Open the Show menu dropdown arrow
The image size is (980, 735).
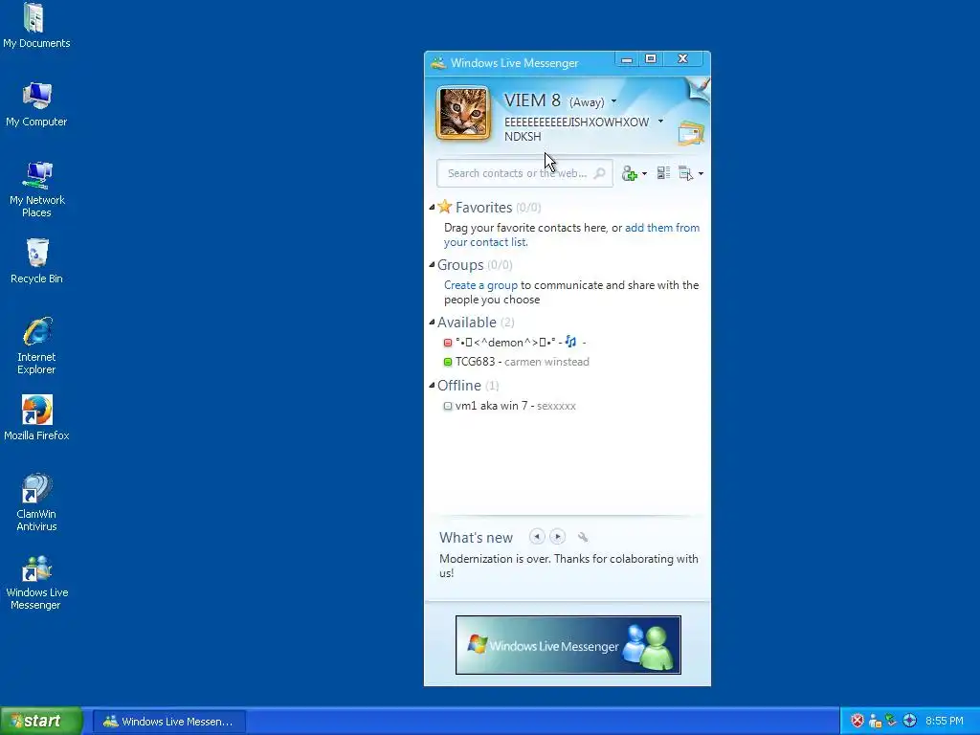pos(701,174)
